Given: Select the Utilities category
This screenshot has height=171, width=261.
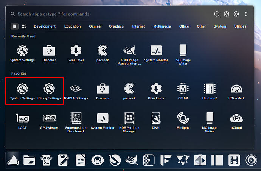Looking at the screenshot, I should [240, 26].
